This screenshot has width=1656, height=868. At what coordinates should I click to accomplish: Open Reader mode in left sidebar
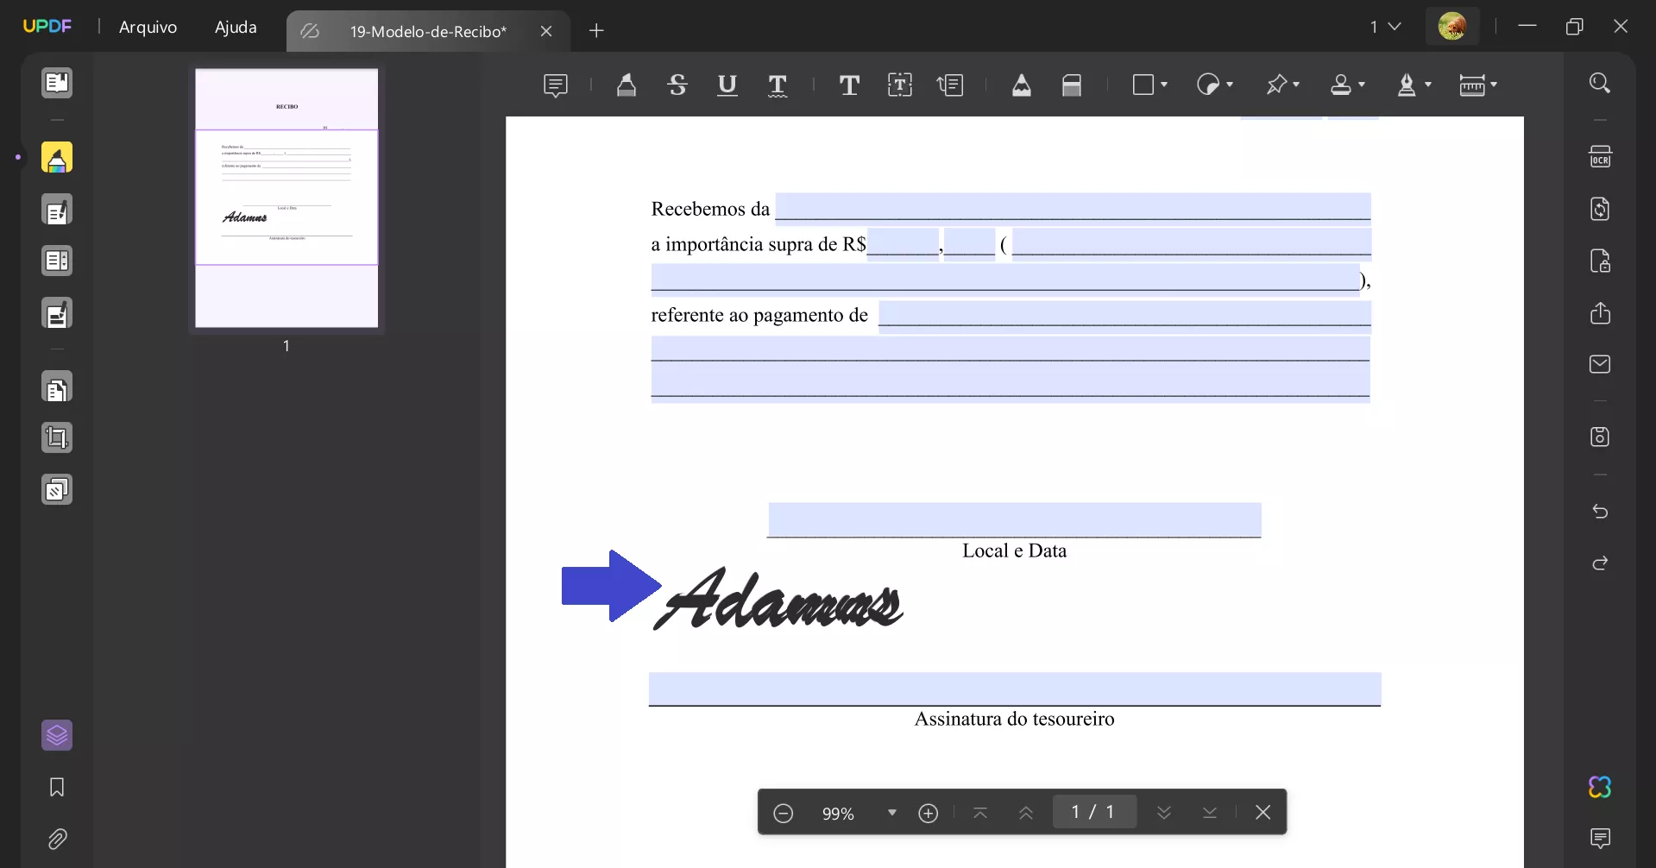[57, 83]
